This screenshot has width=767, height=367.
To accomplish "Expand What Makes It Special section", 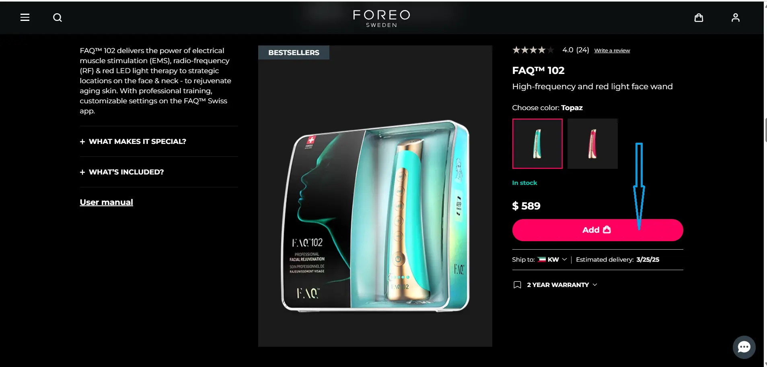I will point(133,141).
